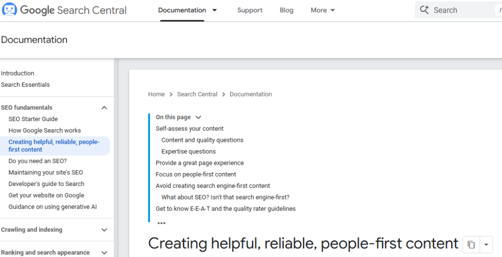The width and height of the screenshot is (502, 257).
Task: Jump to Self-assess your content section
Action: pyautogui.click(x=189, y=128)
